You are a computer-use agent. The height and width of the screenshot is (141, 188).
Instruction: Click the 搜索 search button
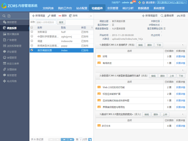point(61,22)
